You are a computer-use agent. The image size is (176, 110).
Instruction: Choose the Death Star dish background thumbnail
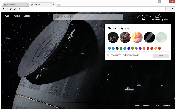[x=149, y=37]
